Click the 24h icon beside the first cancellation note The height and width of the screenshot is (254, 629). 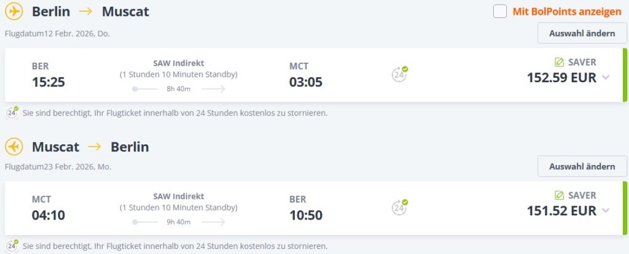click(12, 112)
